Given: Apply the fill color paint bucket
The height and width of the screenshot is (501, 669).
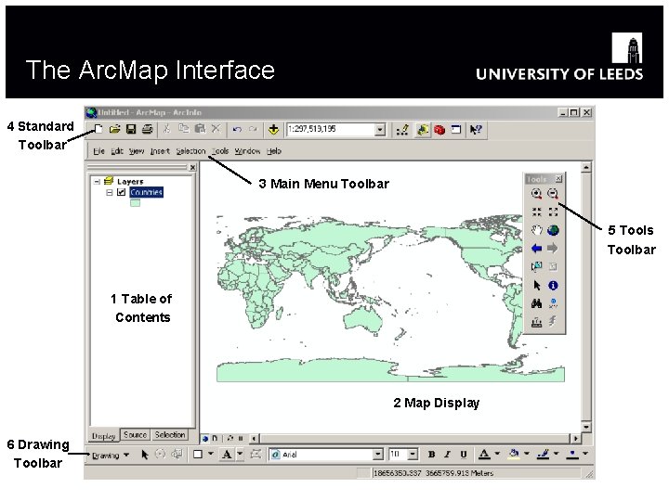Looking at the screenshot, I should (514, 454).
